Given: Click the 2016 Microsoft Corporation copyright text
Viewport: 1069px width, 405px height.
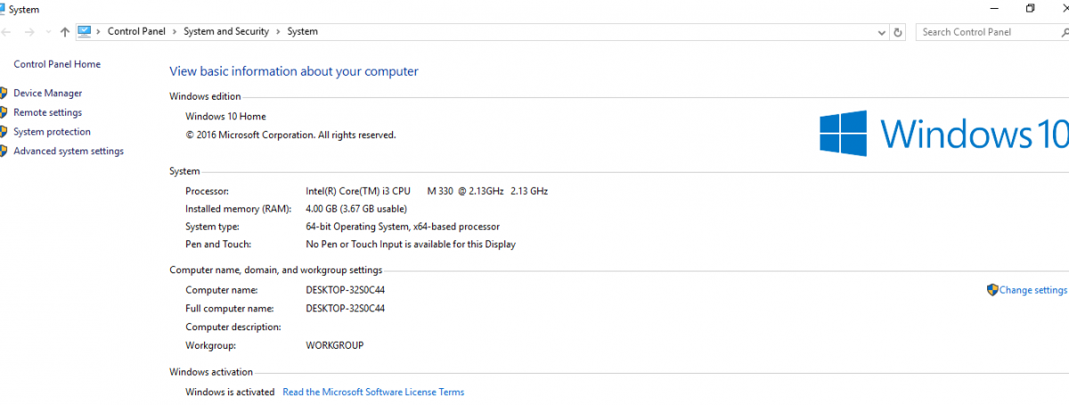Looking at the screenshot, I should [x=290, y=135].
